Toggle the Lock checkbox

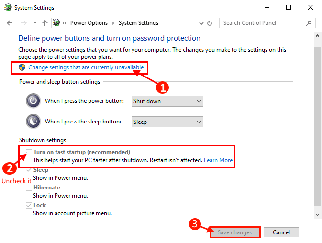(29, 205)
